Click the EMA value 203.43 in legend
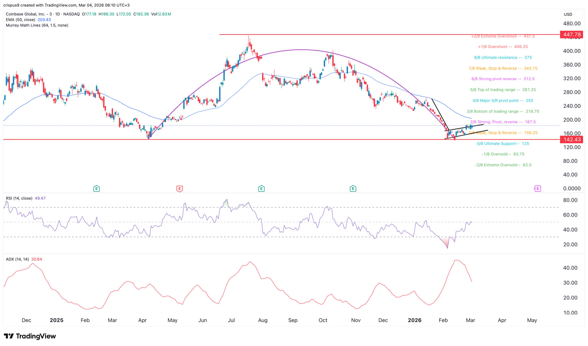 pos(44,20)
